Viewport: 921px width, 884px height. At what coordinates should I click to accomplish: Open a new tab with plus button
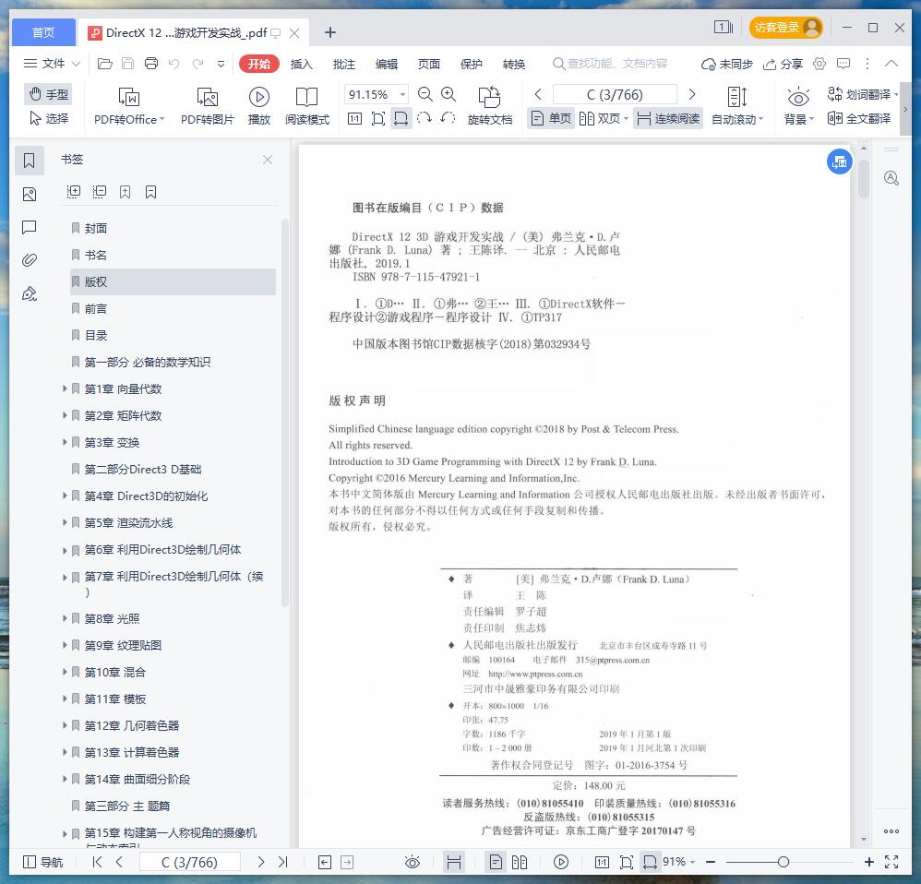point(330,32)
